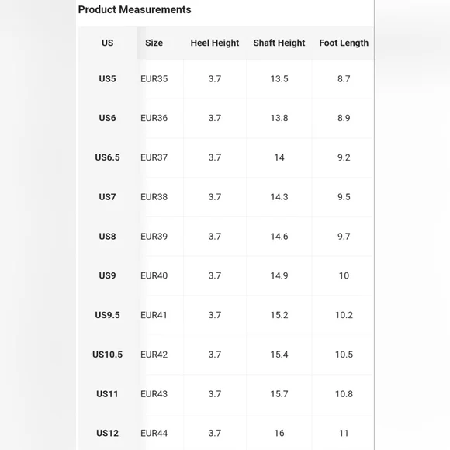Click the Shaft Height column header
This screenshot has height=450, width=450.
tap(279, 43)
